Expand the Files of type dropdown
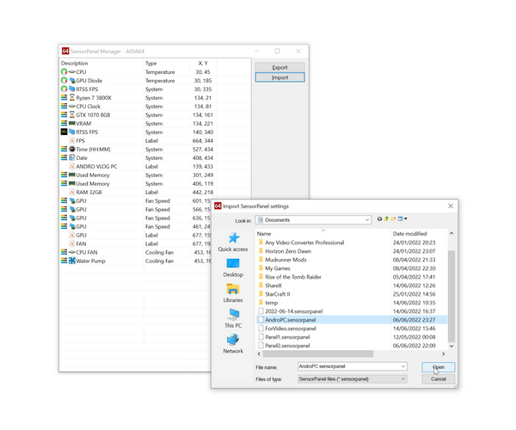The width and height of the screenshot is (516, 430). [x=402, y=378]
